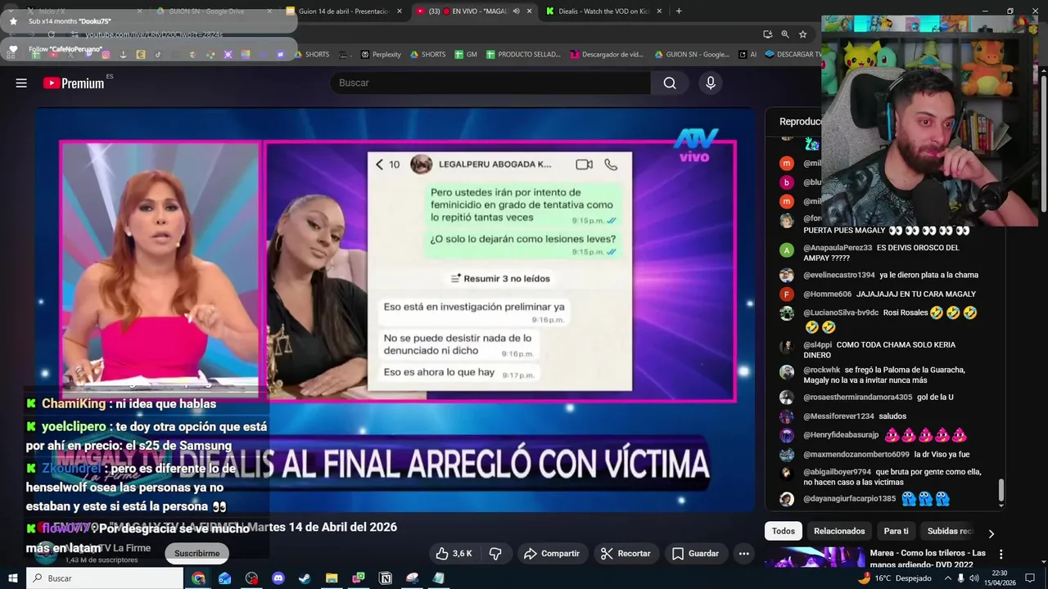Switch to GUION SN Google Drive tab

211,11
